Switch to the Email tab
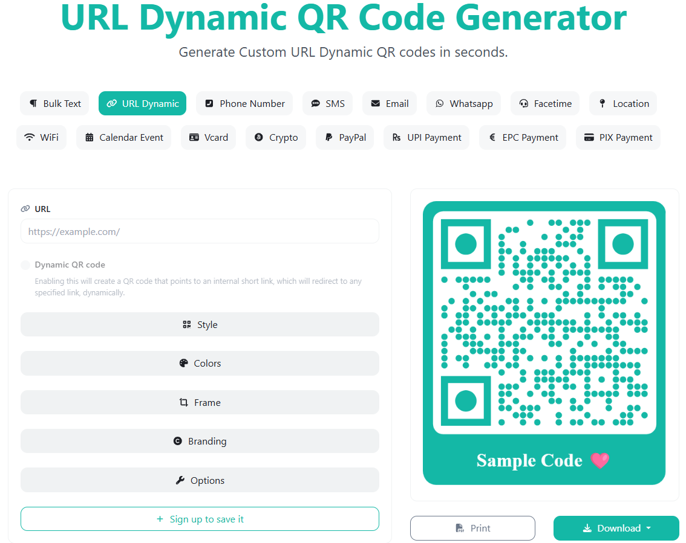The width and height of the screenshot is (686, 543). click(x=390, y=104)
